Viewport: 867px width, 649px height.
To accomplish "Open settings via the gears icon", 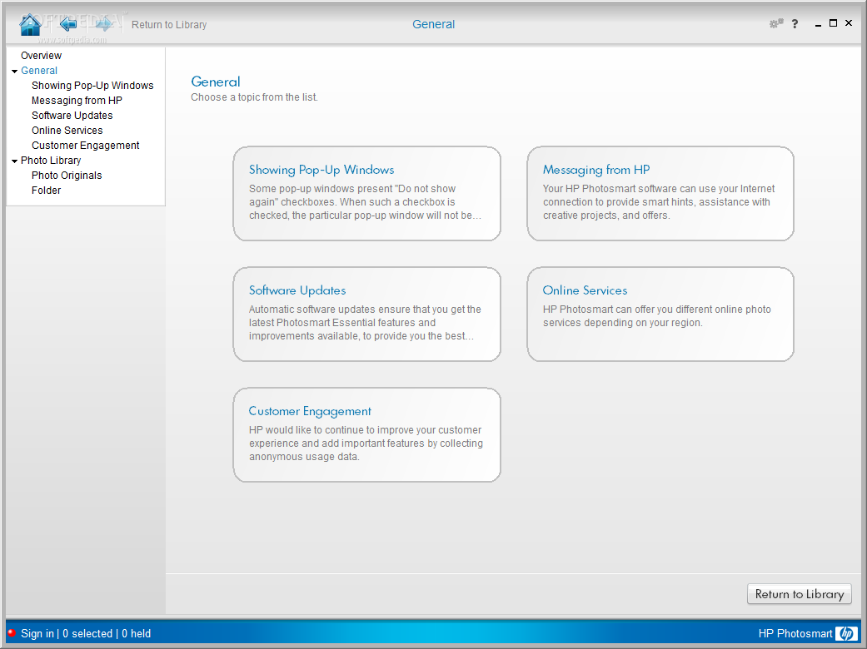I will click(x=776, y=23).
